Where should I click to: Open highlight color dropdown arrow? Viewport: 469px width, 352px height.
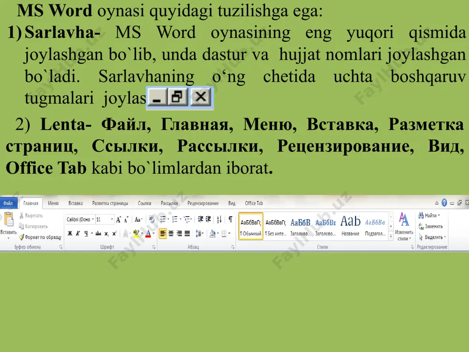tap(142, 233)
